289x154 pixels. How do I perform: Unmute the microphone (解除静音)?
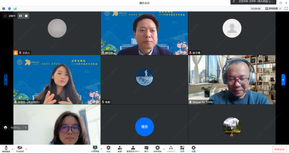coord(6,149)
